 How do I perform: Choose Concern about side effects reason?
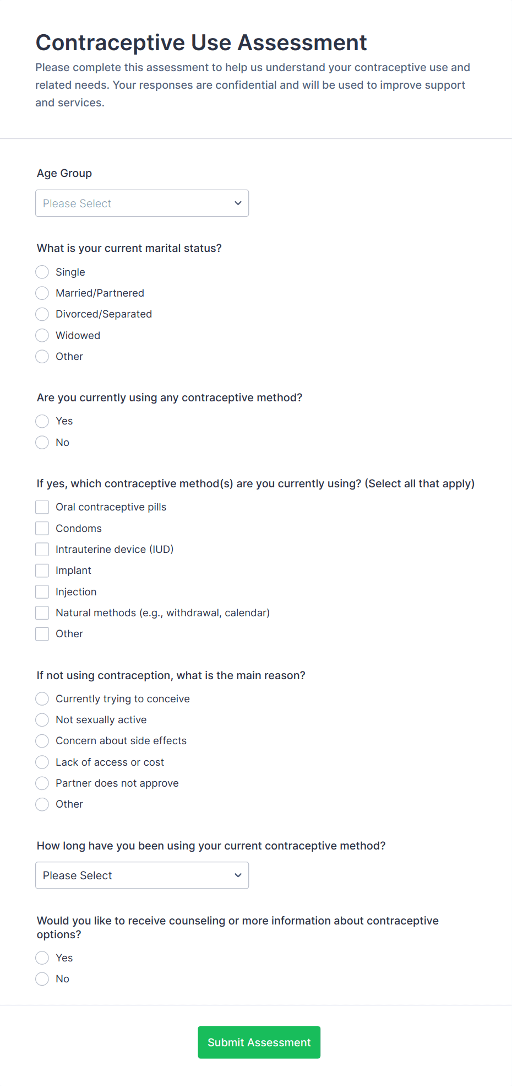[x=42, y=740]
